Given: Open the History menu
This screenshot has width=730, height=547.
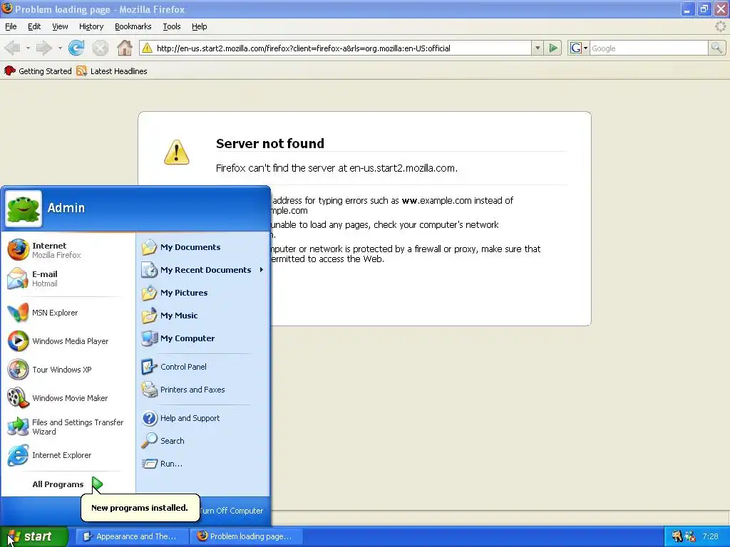Looking at the screenshot, I should tap(91, 26).
